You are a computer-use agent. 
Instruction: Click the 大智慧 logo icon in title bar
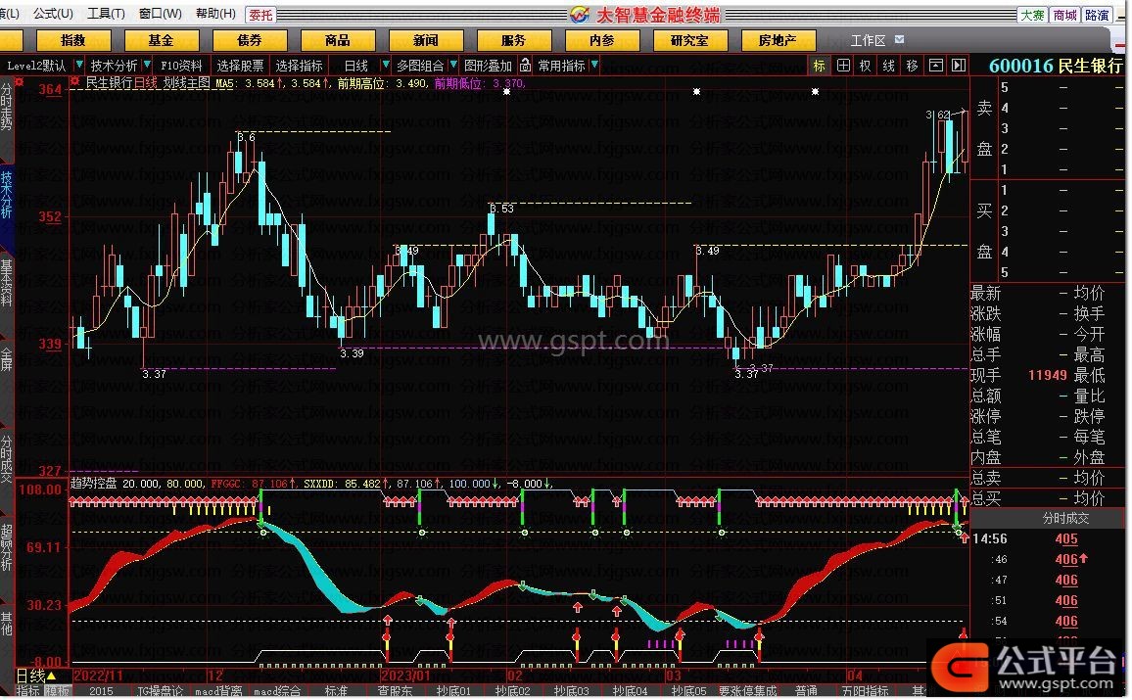click(x=579, y=14)
